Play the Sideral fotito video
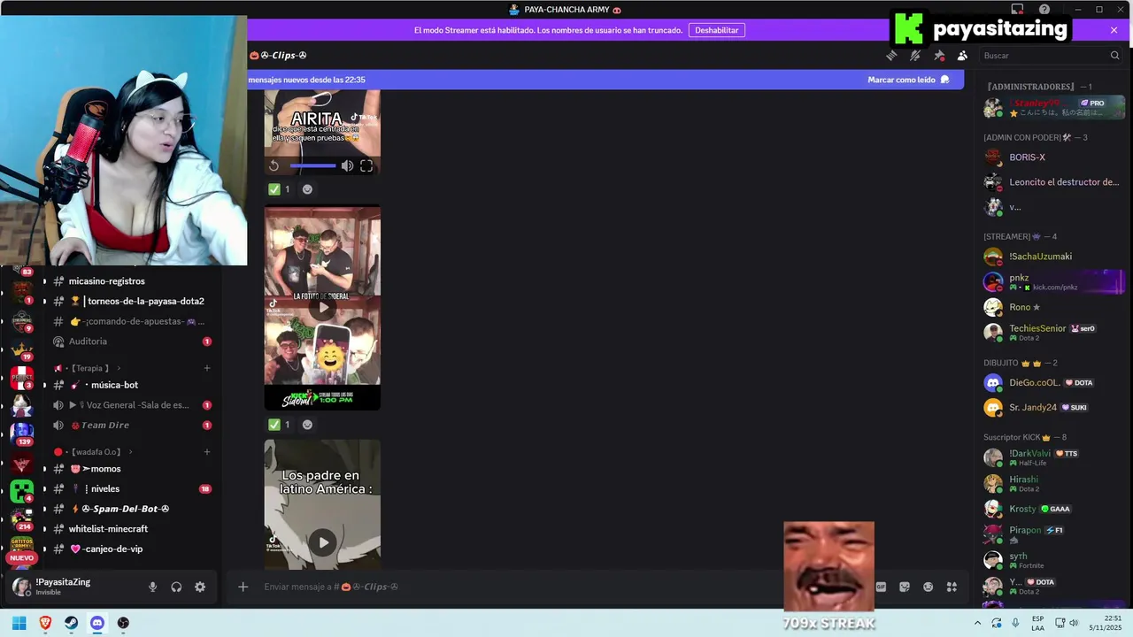 pyautogui.click(x=323, y=308)
